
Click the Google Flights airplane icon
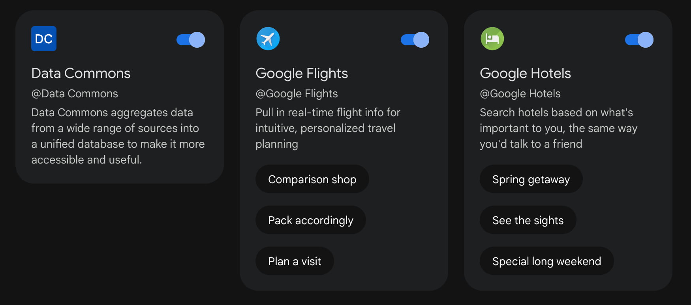(x=268, y=39)
